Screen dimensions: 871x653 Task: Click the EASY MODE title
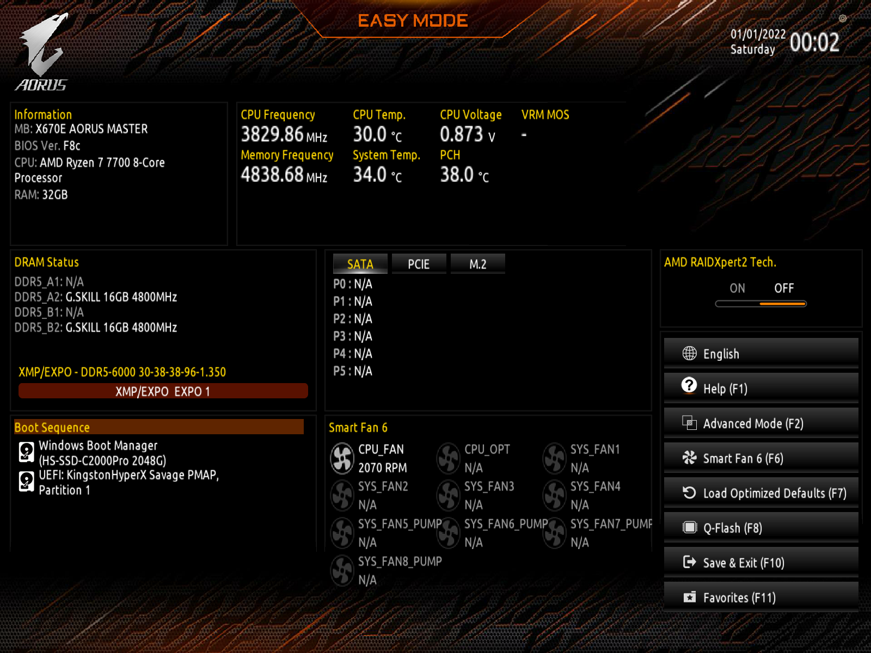click(x=413, y=21)
